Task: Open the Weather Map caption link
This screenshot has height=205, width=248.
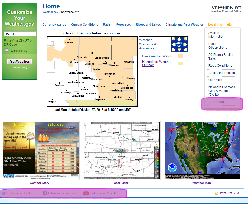Action: 202,183
